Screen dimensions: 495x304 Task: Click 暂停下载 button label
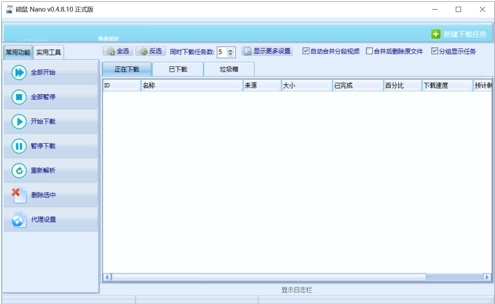(43, 146)
